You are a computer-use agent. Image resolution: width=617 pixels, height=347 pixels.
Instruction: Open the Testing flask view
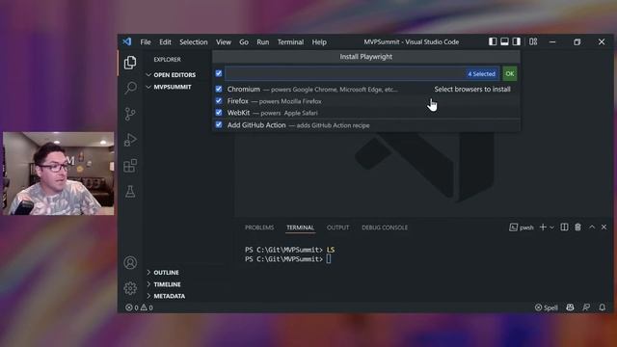pos(130,192)
